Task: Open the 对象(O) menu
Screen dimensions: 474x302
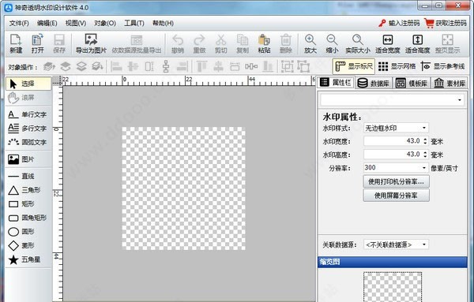Action: [105, 23]
